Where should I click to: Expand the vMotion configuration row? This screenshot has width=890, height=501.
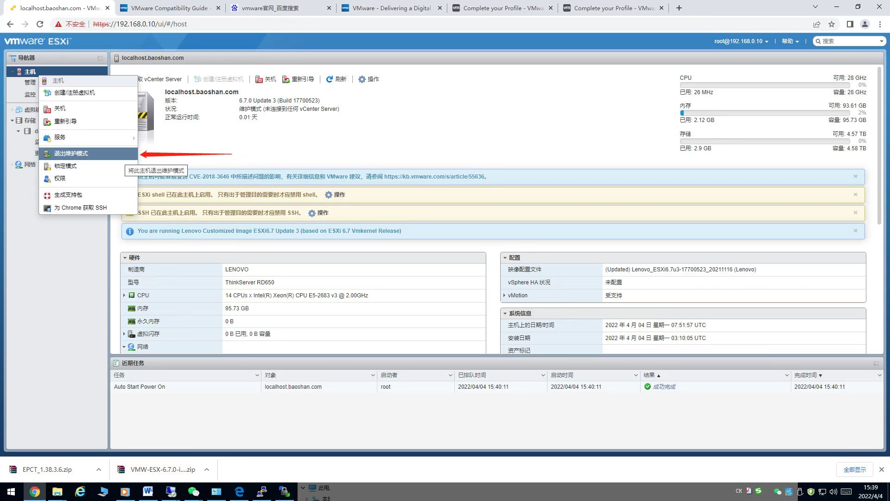(x=504, y=295)
